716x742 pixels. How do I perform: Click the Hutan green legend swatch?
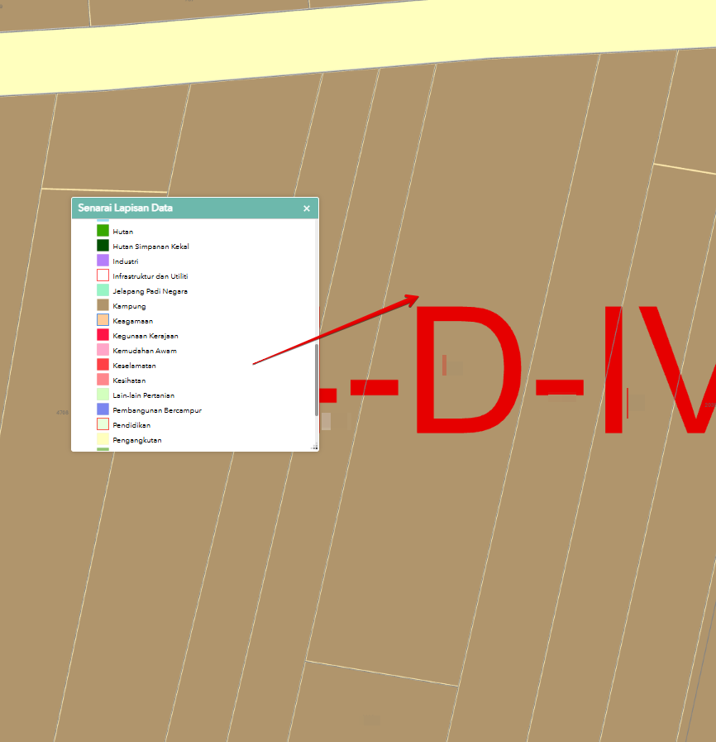click(x=103, y=231)
